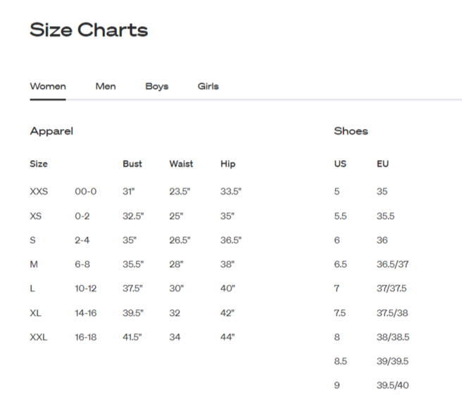462x404 pixels.
Task: Click the 39.5/40 EU shoe value
Action: [x=392, y=385]
